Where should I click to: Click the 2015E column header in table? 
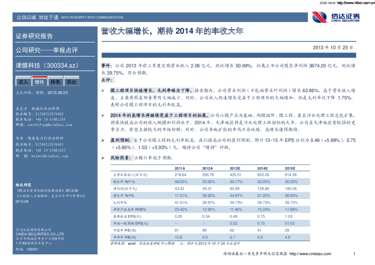coord(290,168)
